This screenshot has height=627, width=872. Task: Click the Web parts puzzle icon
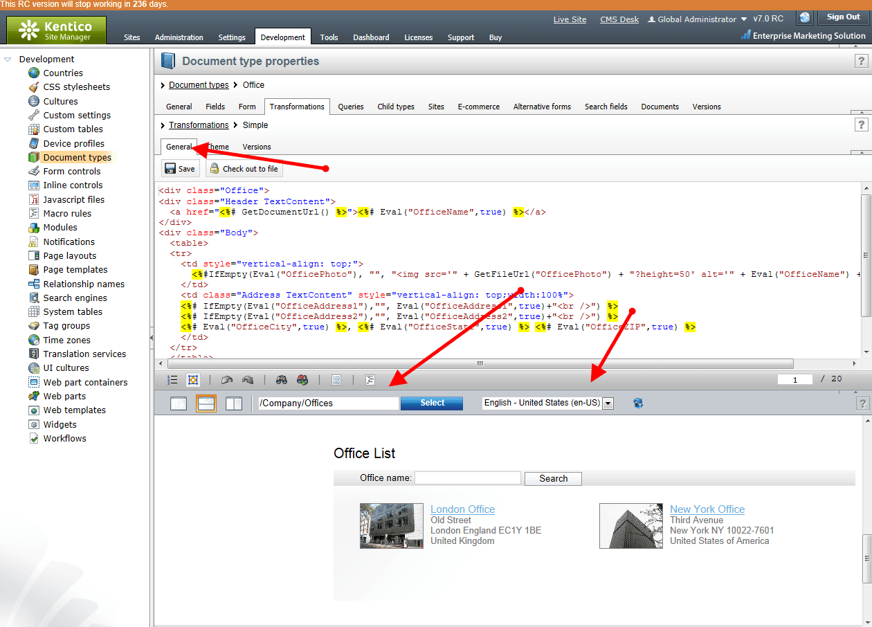coord(34,396)
